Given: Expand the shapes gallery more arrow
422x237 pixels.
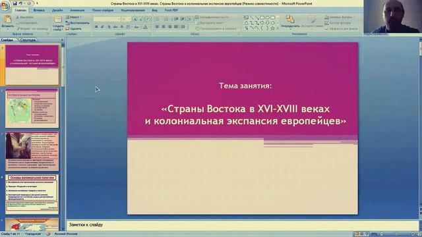Looking at the screenshot, I should pyautogui.click(x=278, y=28).
